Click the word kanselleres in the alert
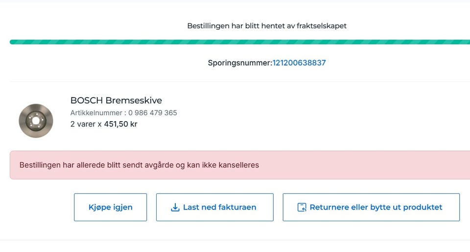This screenshot has height=252, width=470. click(236, 165)
